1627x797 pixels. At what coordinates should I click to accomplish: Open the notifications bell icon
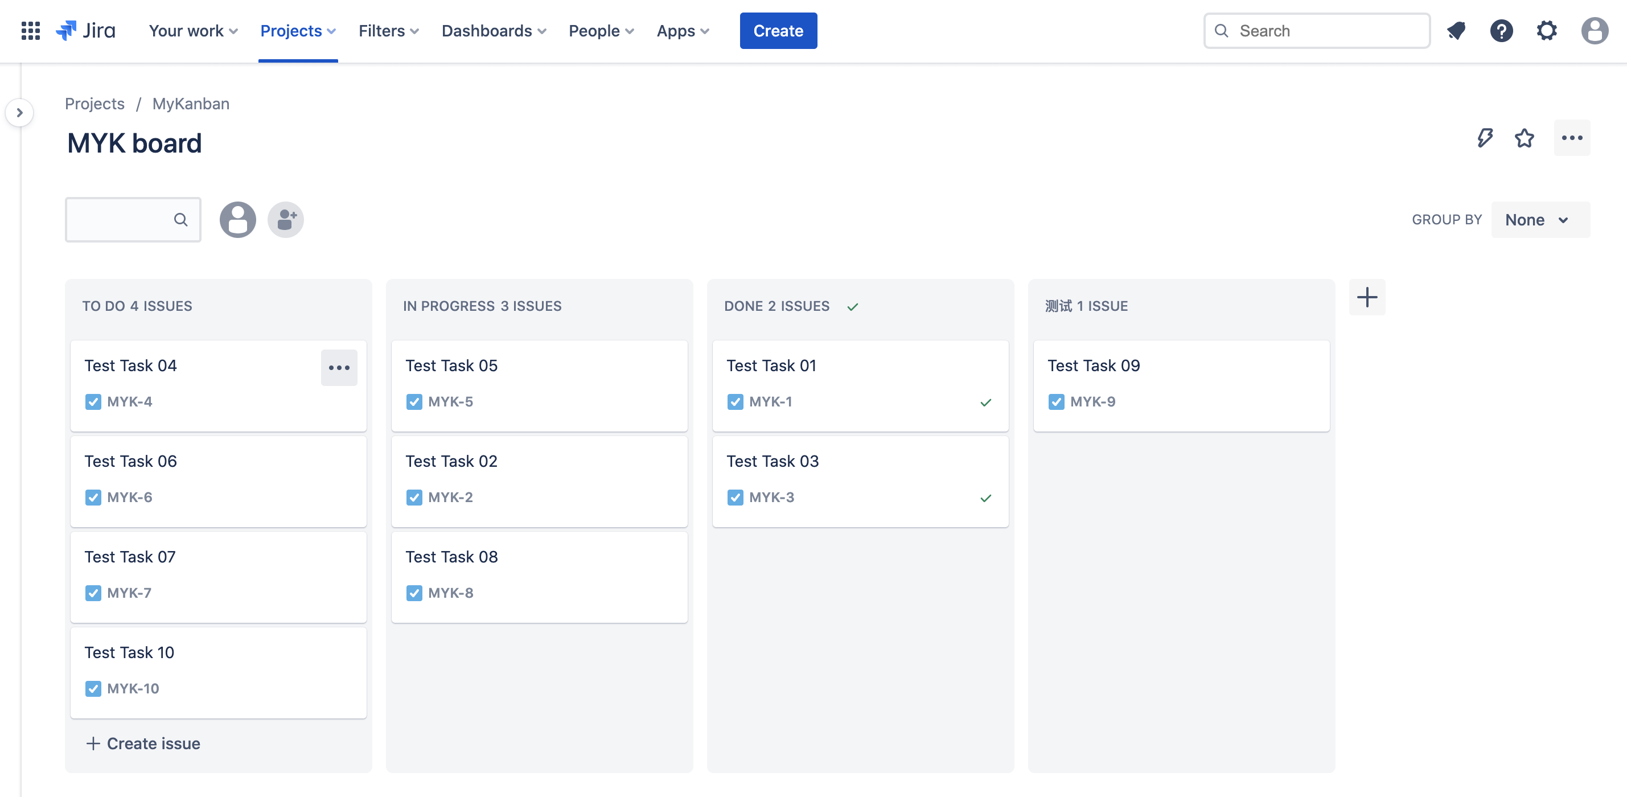[x=1456, y=30]
